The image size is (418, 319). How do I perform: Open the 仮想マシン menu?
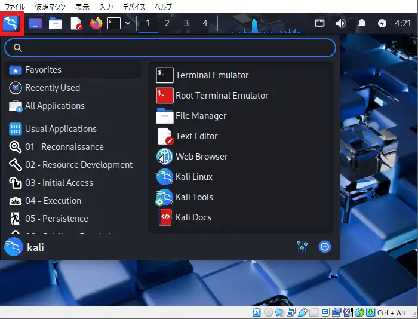50,7
